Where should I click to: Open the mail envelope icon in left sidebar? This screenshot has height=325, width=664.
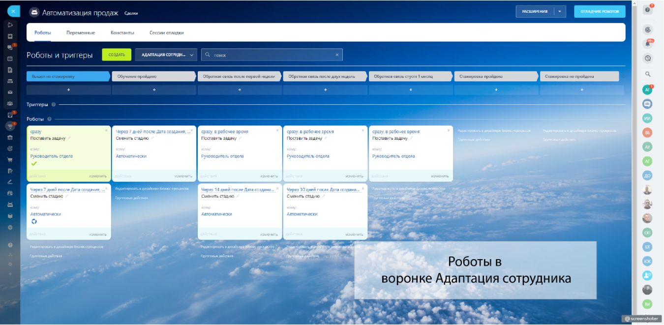(10, 92)
